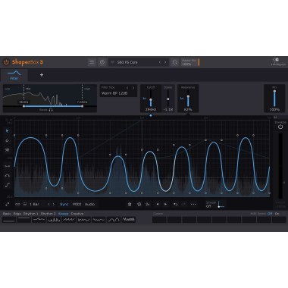Shift the wave right with the arrow

tap(166, 204)
